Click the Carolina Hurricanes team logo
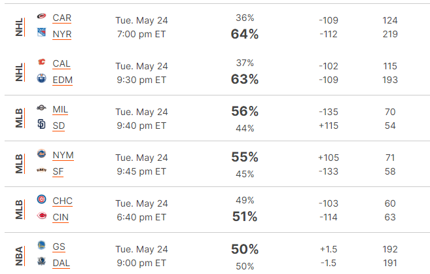 pyautogui.click(x=41, y=16)
